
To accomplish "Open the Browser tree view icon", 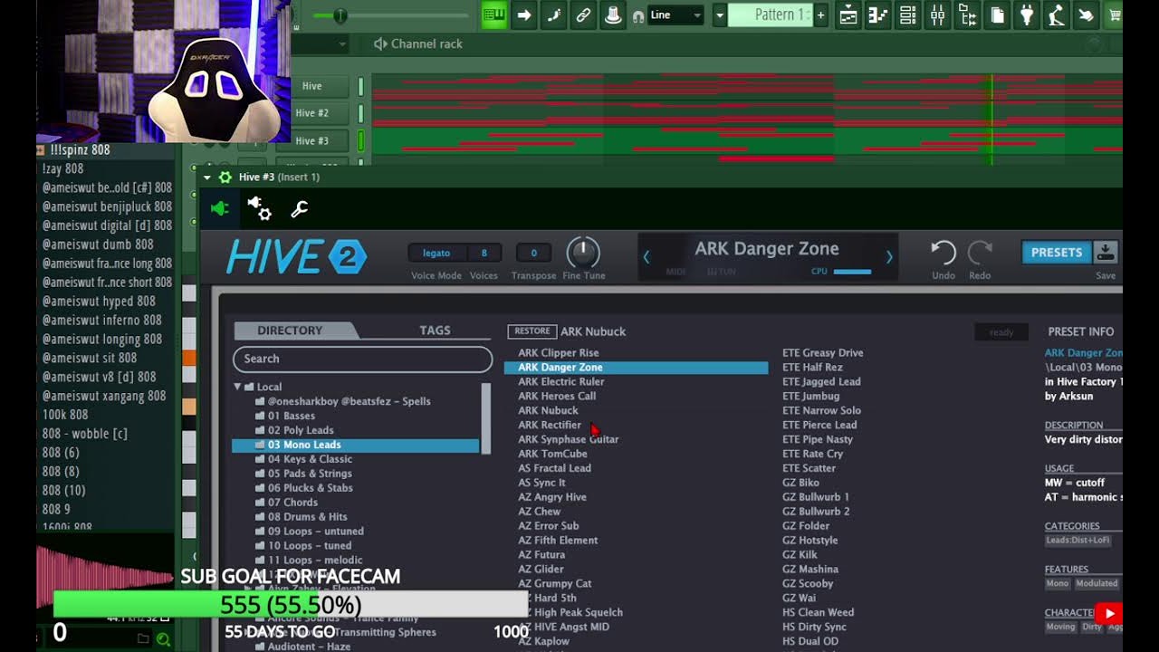I will coord(967,14).
